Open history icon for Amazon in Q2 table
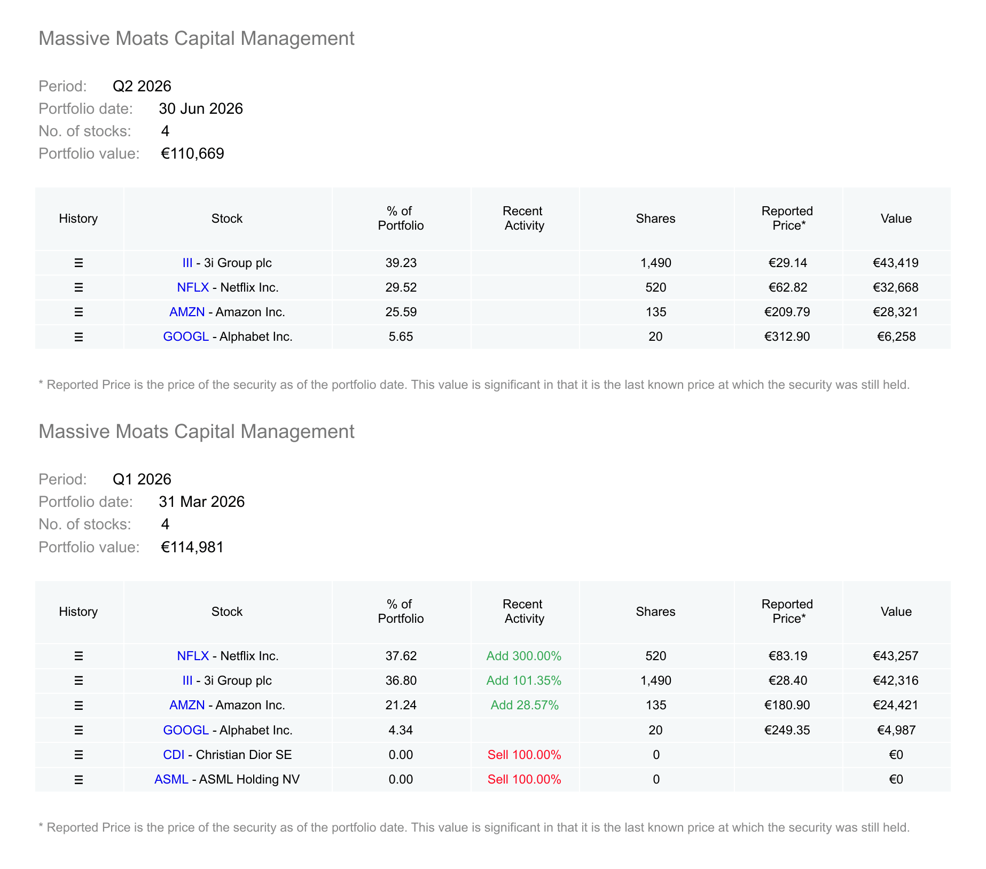Viewport: 986px width, 869px height. [x=79, y=312]
